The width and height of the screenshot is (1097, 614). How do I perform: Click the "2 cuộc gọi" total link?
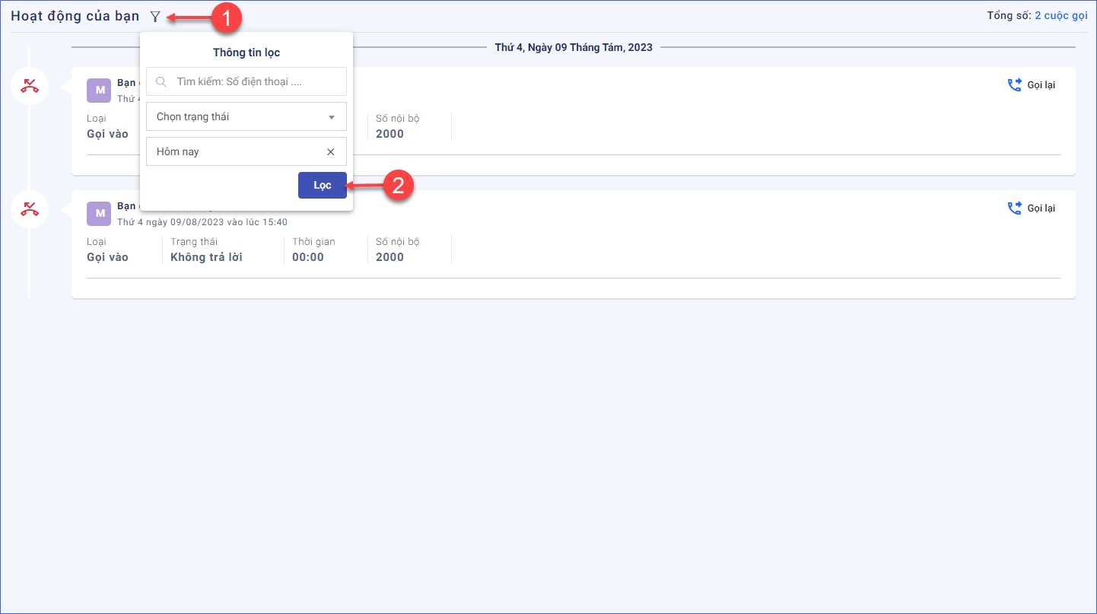1060,16
